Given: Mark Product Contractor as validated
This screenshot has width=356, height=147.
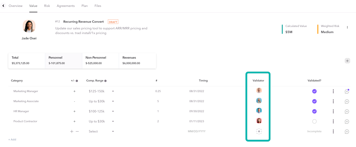Looking at the screenshot, I should (314, 121).
